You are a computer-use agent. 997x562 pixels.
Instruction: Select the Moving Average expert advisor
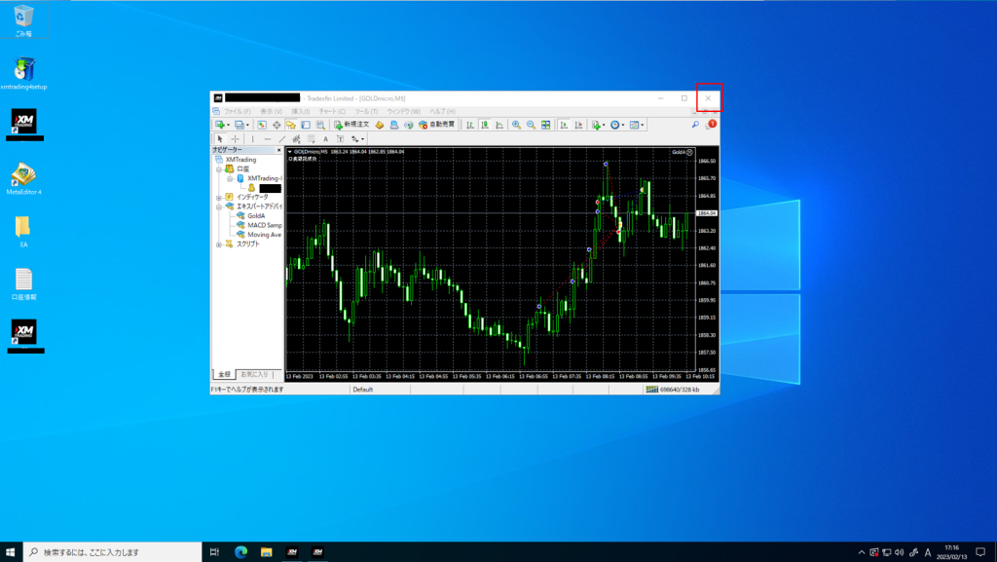point(264,235)
